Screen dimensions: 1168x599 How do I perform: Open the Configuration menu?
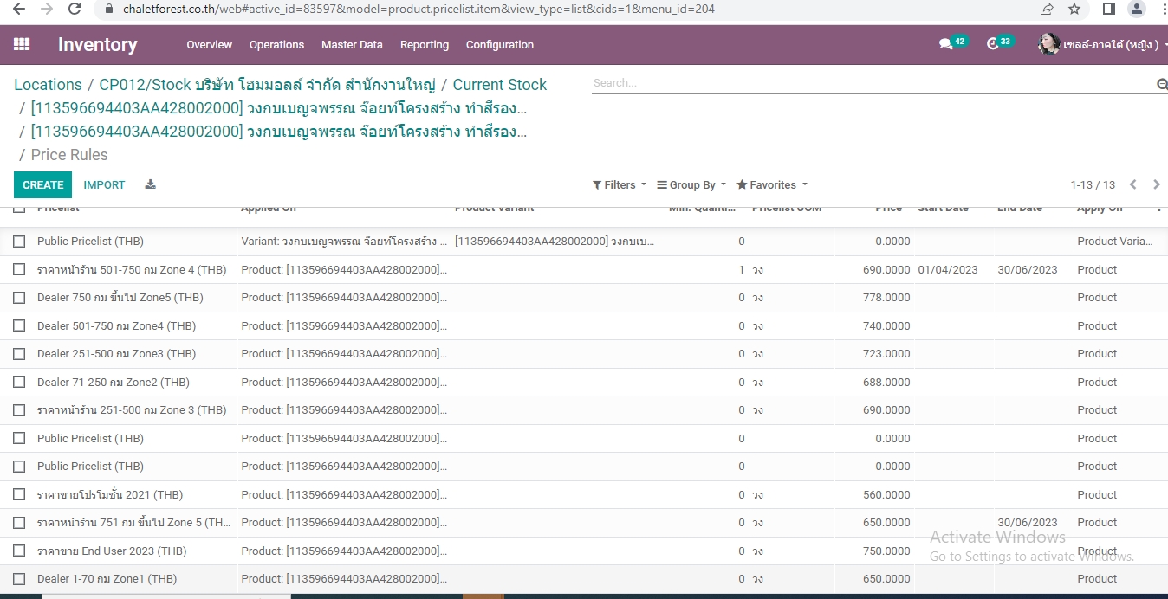[x=499, y=45]
